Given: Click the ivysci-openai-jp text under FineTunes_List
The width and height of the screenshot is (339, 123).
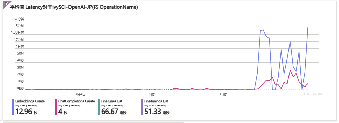Looking at the screenshot, I should point(113,105).
